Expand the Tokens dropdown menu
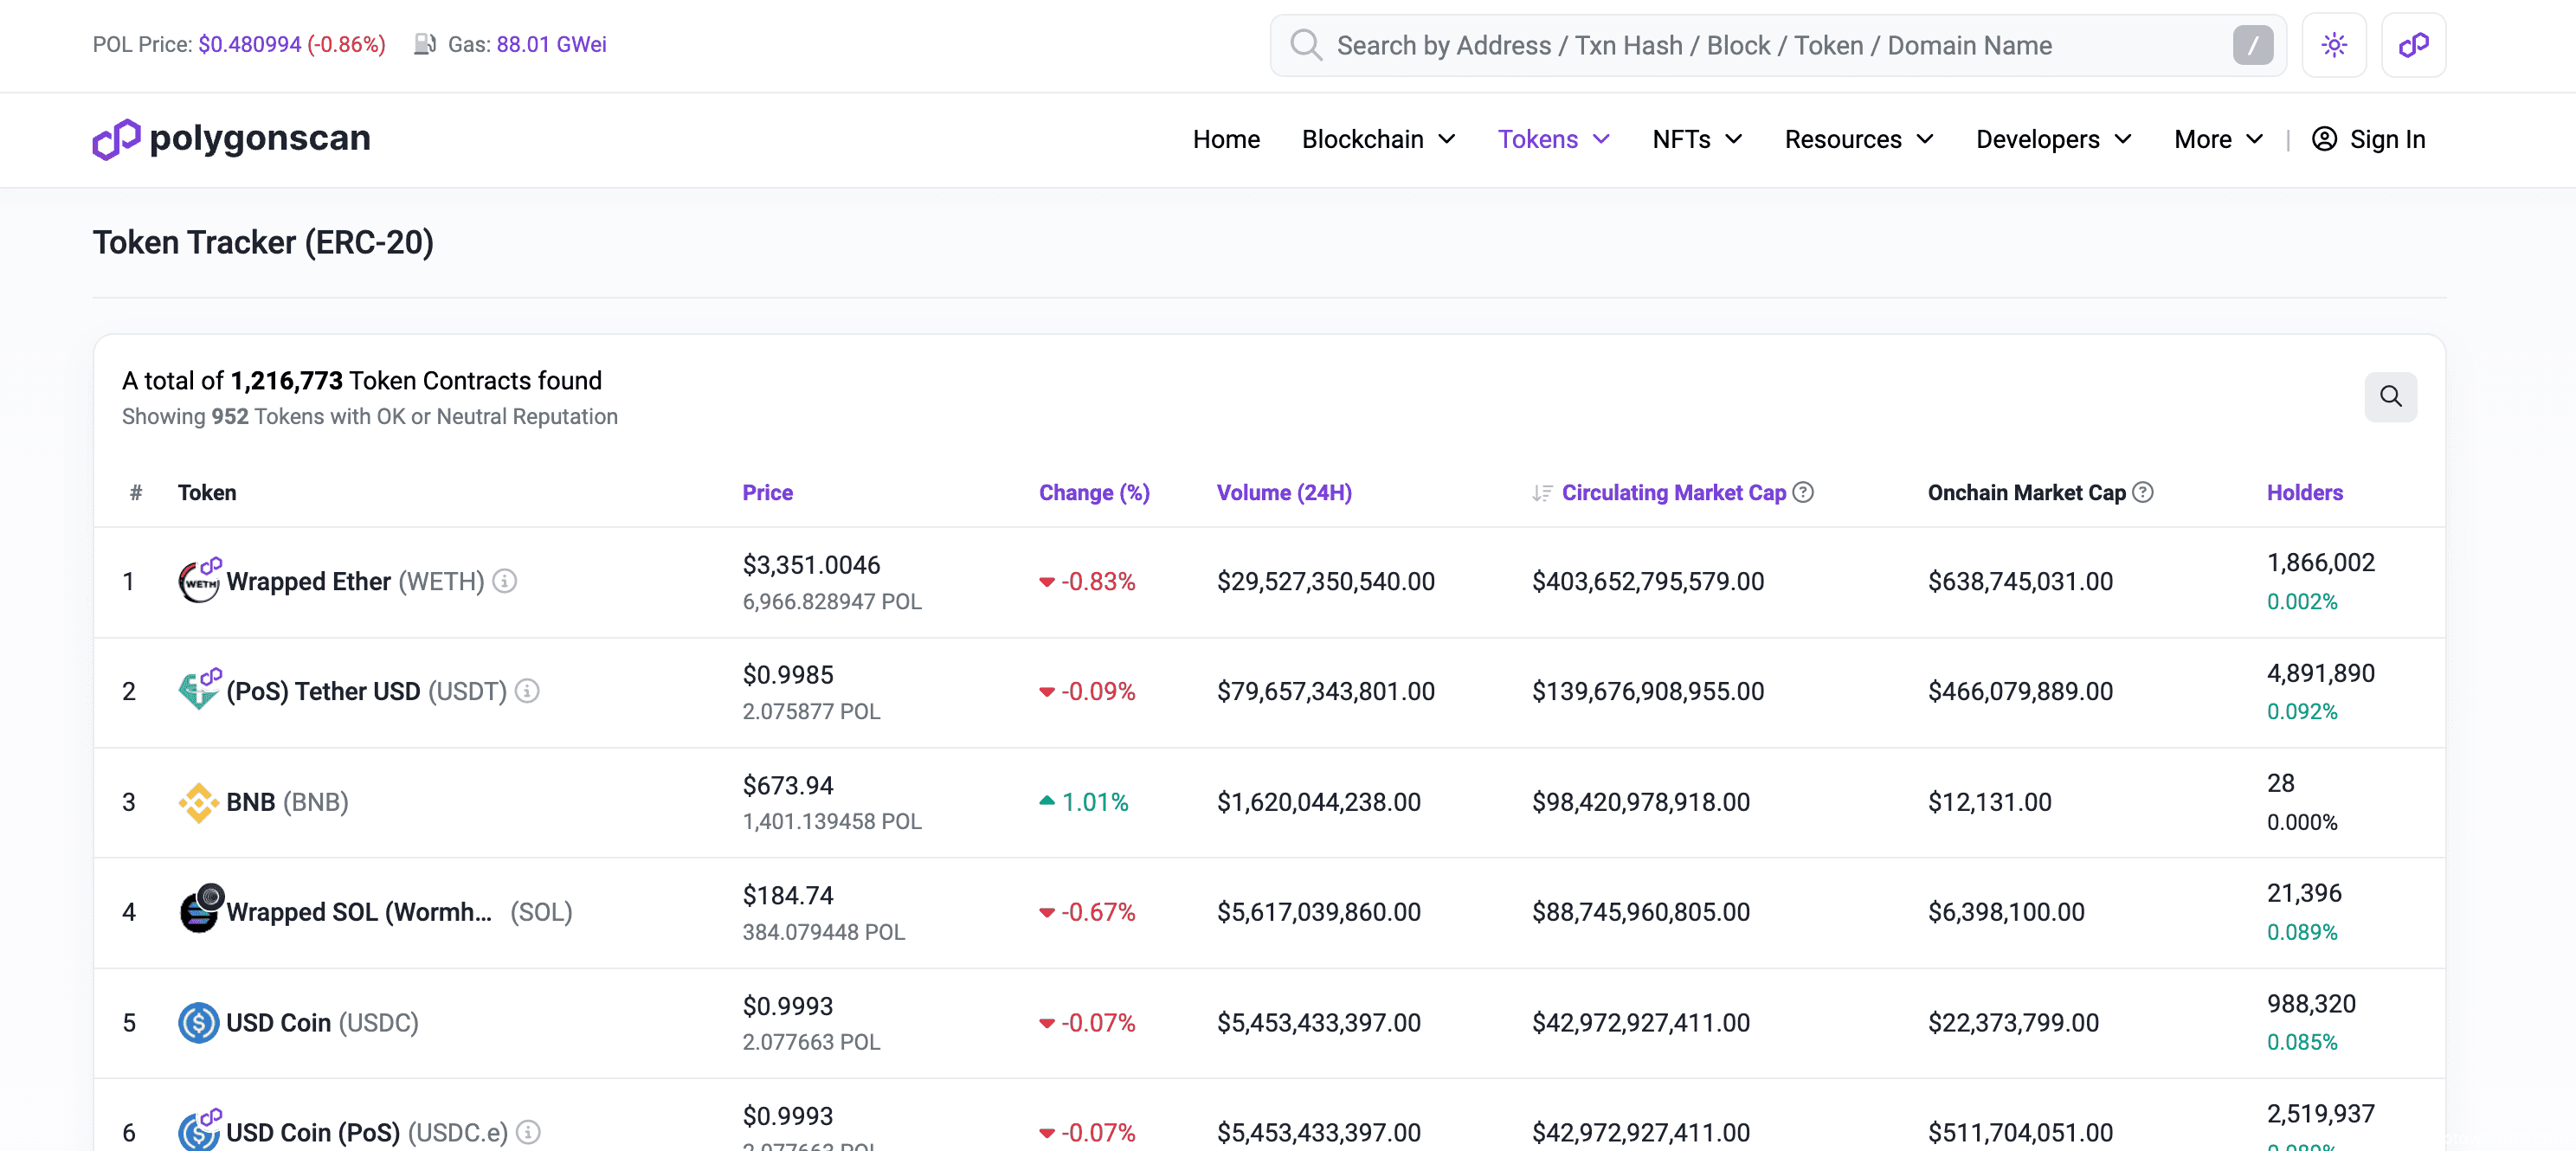This screenshot has width=2576, height=1151. pyautogui.click(x=1552, y=139)
